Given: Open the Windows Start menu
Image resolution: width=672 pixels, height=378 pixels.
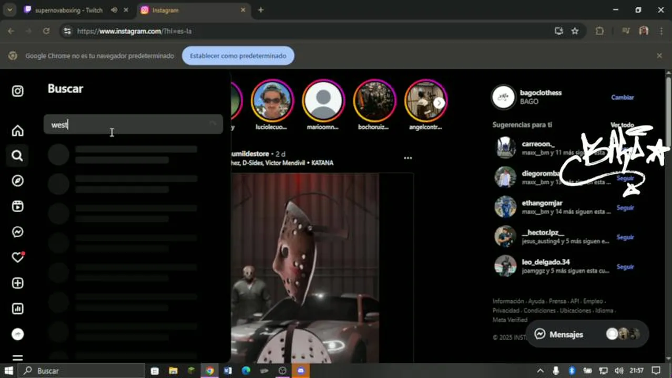Looking at the screenshot, I should 9,371.
